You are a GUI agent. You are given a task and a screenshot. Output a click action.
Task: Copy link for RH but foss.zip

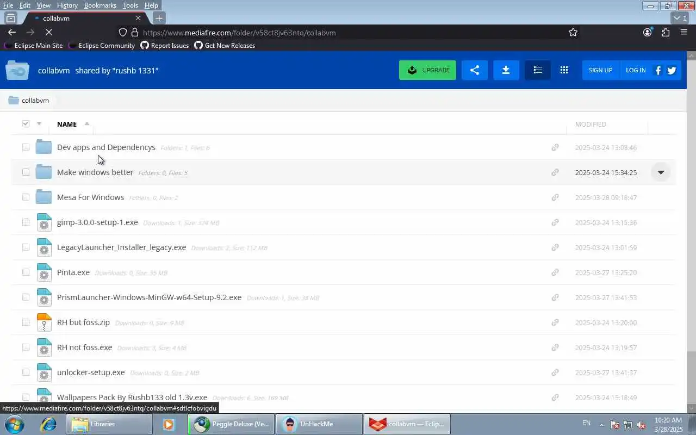pyautogui.click(x=555, y=322)
